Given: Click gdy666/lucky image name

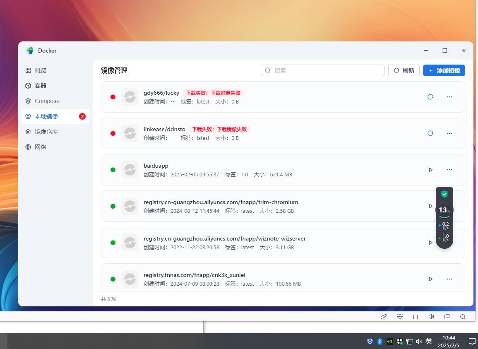Looking at the screenshot, I should click(x=161, y=93).
